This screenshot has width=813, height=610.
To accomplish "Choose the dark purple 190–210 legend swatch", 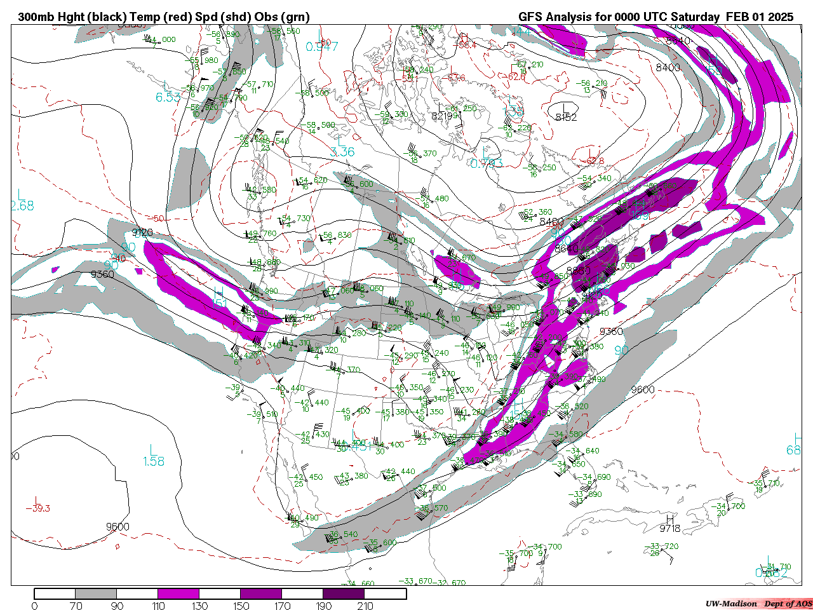I will 344,593.
